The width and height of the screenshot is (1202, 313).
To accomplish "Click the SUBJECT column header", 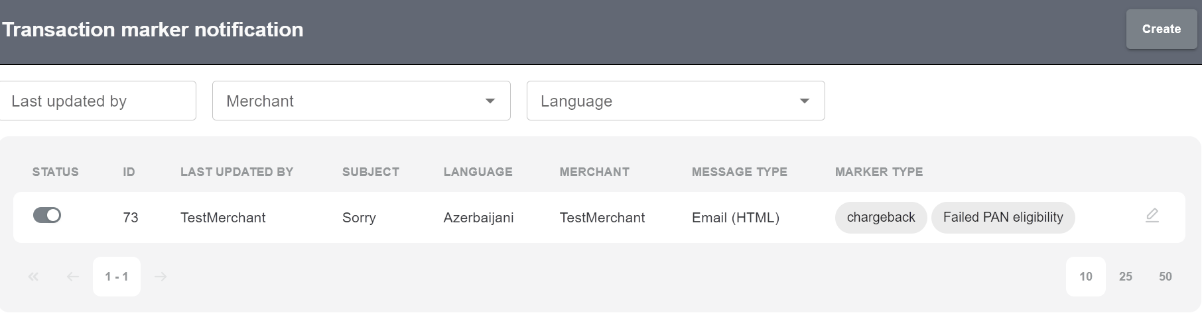I will (370, 172).
